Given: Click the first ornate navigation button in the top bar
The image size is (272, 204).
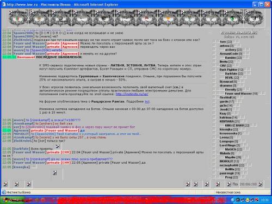Looking at the screenshot, I should coord(18,18).
